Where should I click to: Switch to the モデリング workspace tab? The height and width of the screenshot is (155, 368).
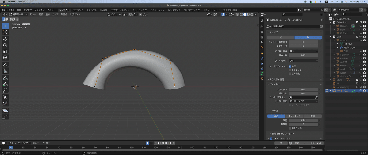coord(78,10)
